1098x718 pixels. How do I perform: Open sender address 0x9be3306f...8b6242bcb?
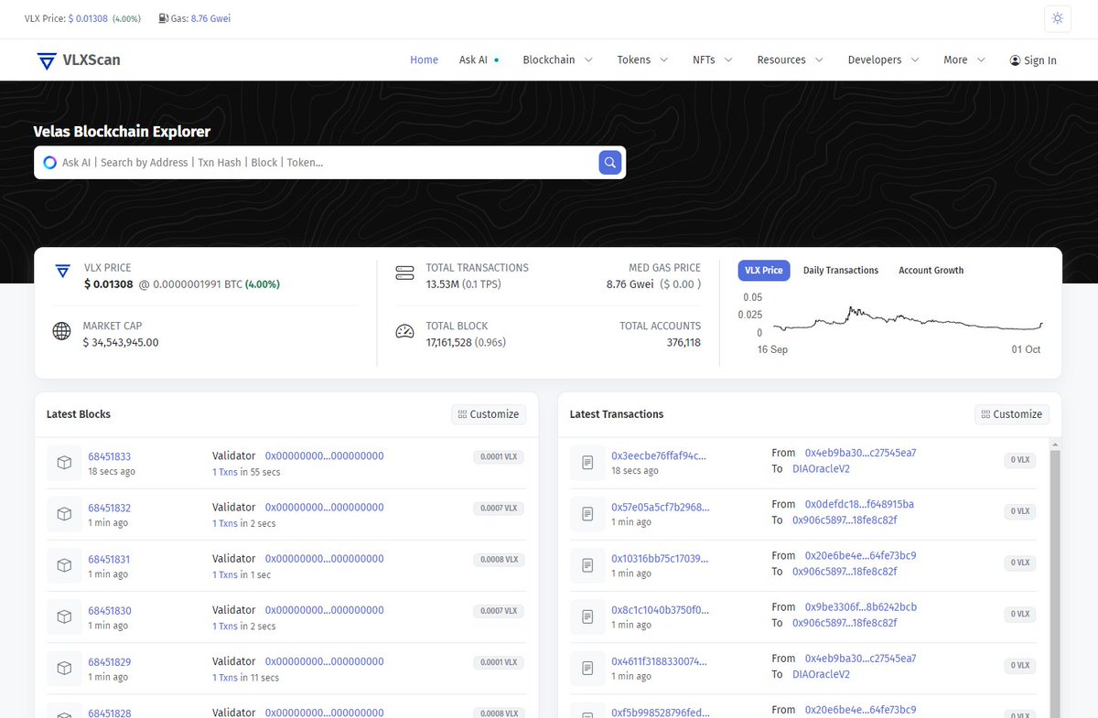pos(861,606)
